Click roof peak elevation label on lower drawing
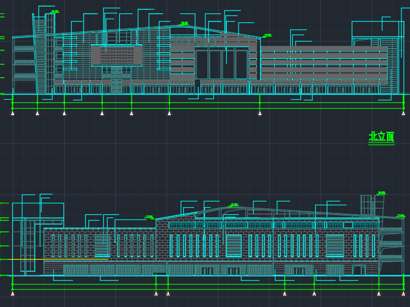 click(x=234, y=205)
